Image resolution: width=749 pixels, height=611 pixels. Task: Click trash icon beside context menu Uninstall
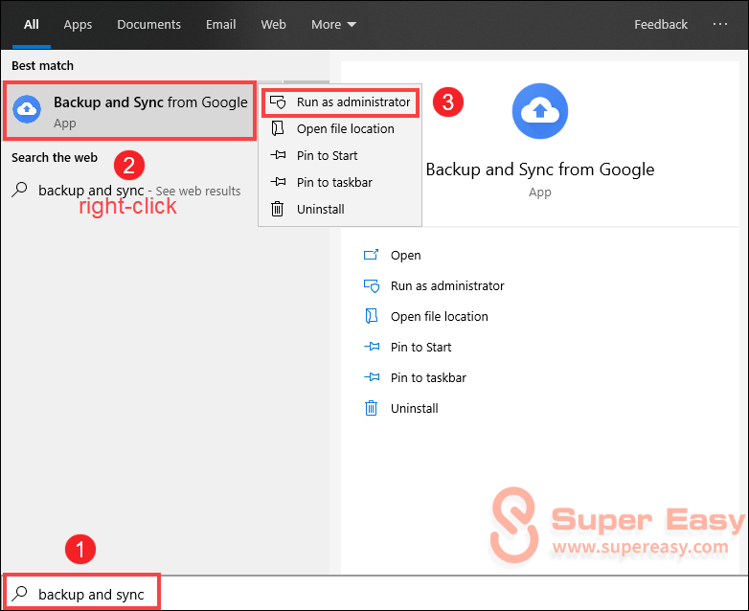(278, 209)
